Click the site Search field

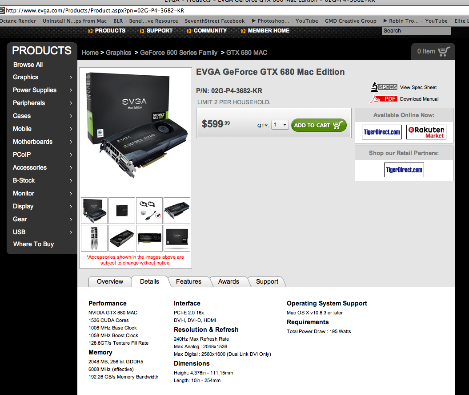(417, 31)
